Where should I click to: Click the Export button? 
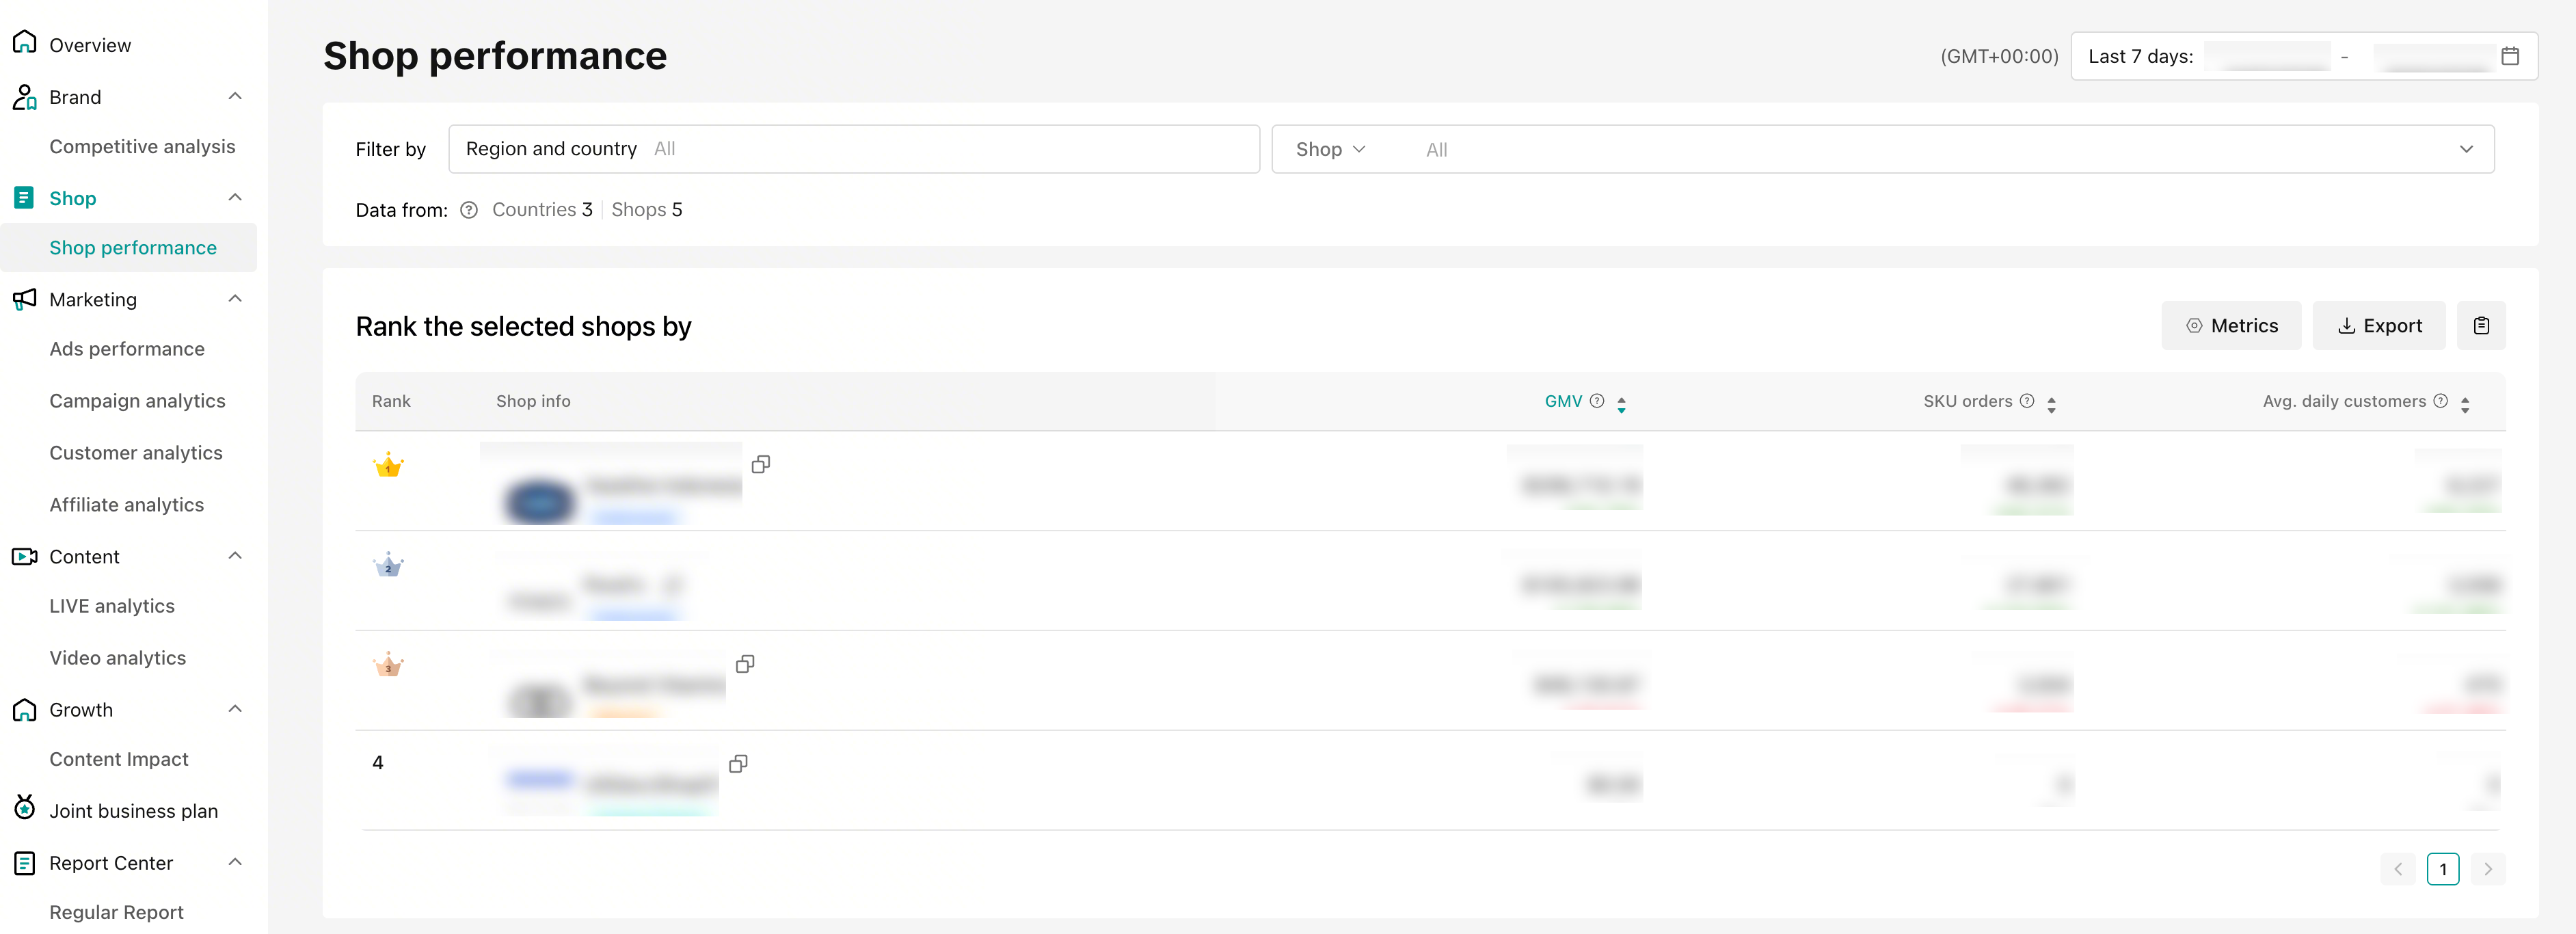[2379, 326]
